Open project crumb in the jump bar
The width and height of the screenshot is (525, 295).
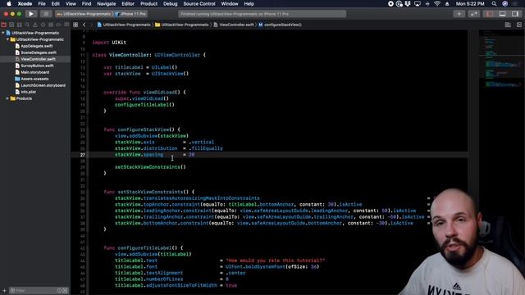pyautogui.click(x=124, y=25)
